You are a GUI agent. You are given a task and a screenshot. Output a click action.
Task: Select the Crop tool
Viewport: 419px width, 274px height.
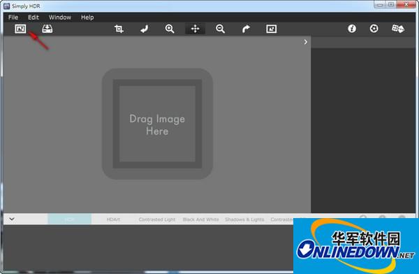(119, 29)
